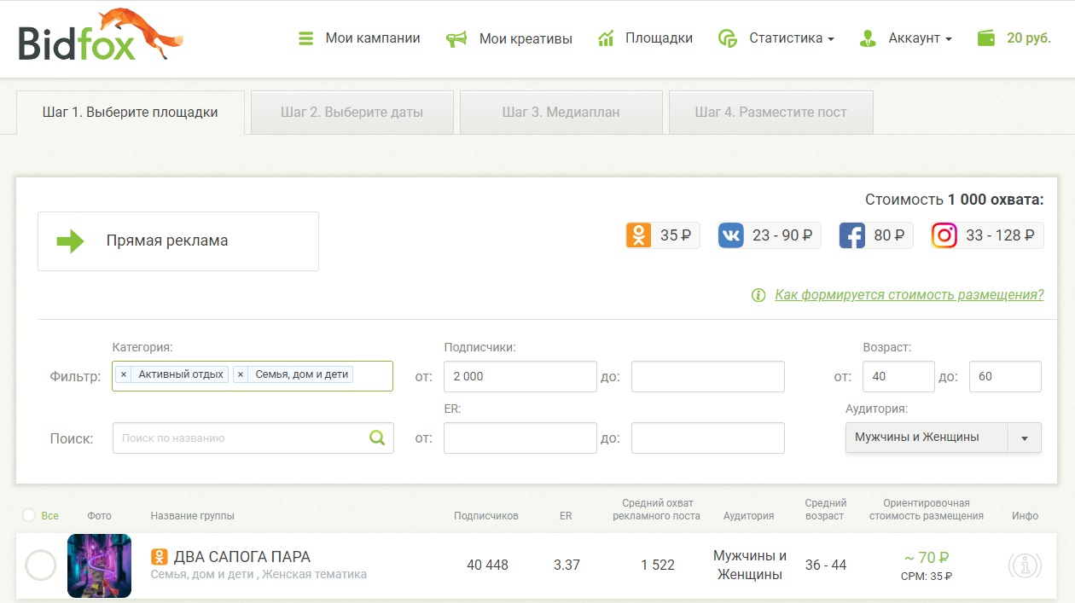
Task: Click the green arrow icon in Прямая реклама
Action: [71, 241]
